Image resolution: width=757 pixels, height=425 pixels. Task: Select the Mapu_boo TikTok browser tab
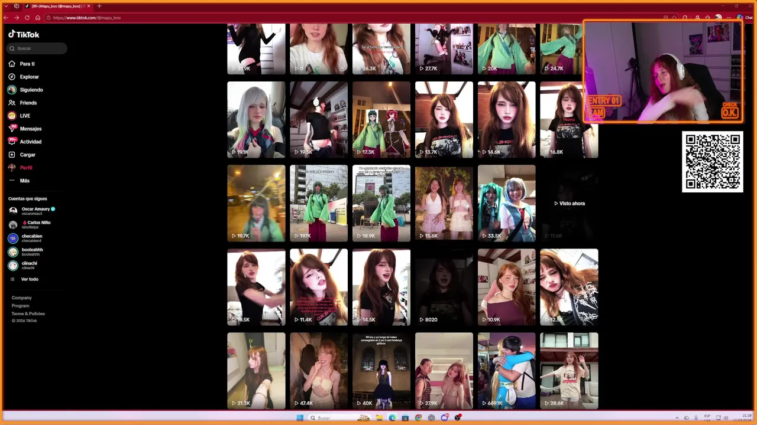coord(57,6)
